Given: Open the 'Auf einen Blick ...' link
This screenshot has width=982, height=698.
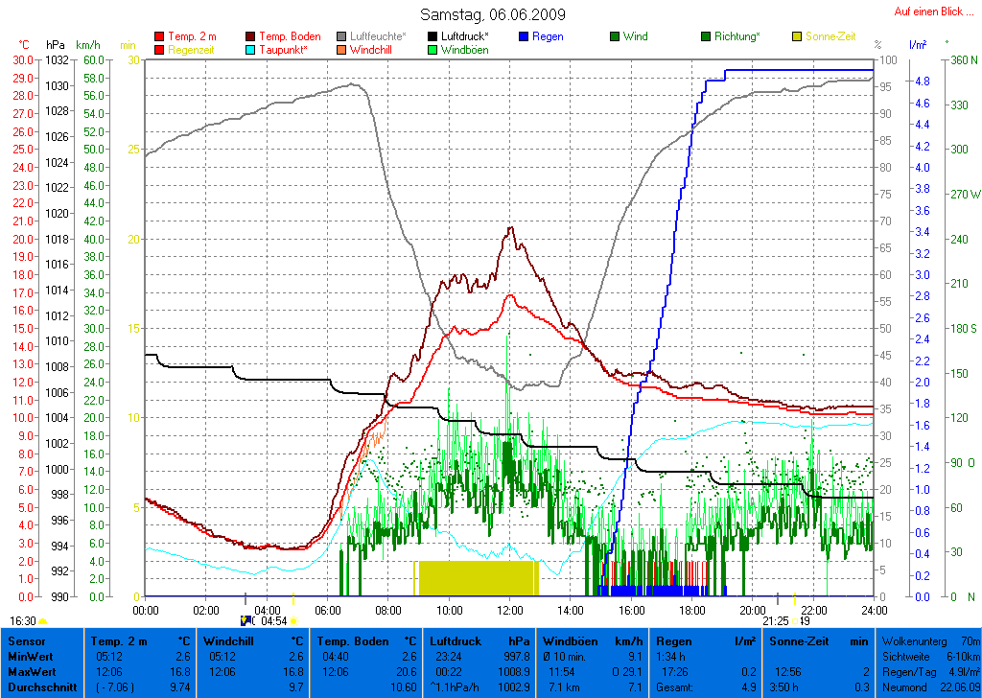Looking at the screenshot, I should click(927, 12).
